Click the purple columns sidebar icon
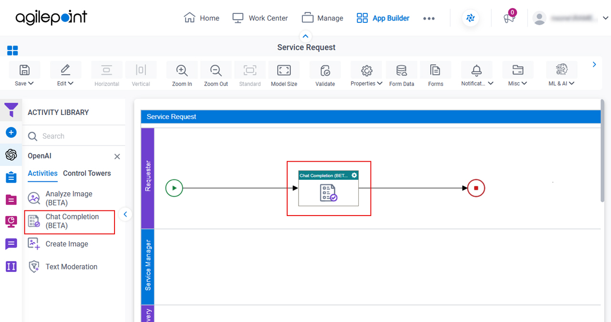The height and width of the screenshot is (322, 611). coord(11,266)
